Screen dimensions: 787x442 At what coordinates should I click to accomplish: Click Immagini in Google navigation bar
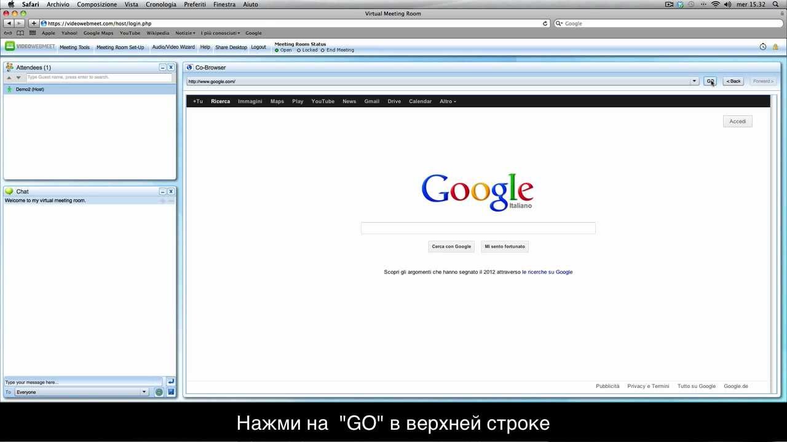click(250, 101)
